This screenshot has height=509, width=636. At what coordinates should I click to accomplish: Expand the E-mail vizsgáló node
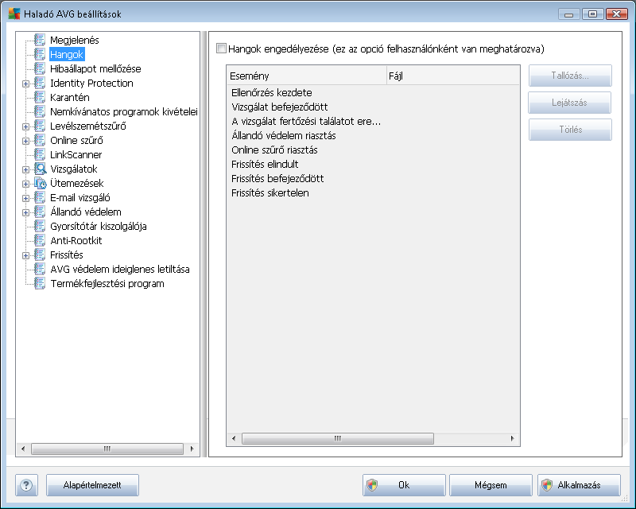coord(25,198)
